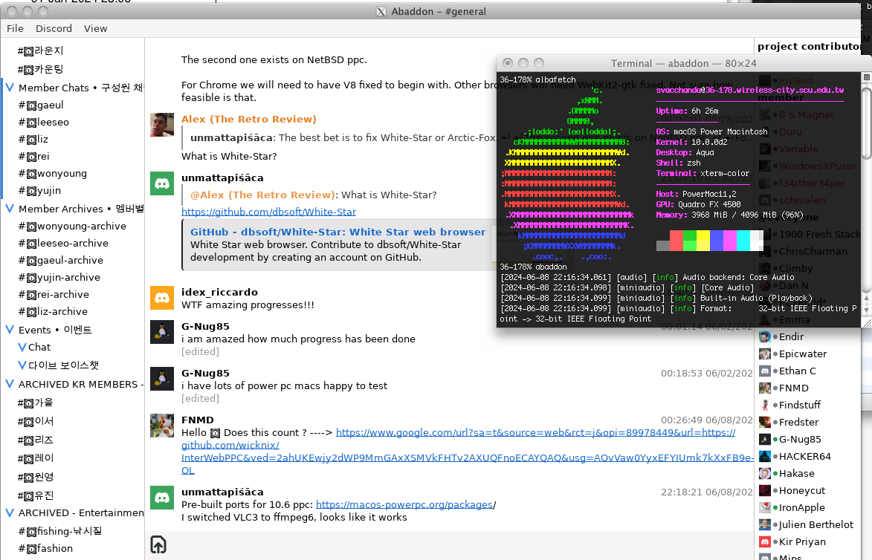
Task: Open the #가을 archived channel
Action: pos(36,403)
